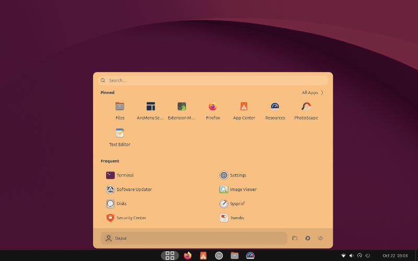Launch Firefox from the pinned grid
The image size is (418, 261).
(x=213, y=111)
